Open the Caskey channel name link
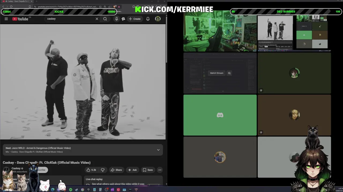Viewport: 343px width, 192px height. pos(16,168)
